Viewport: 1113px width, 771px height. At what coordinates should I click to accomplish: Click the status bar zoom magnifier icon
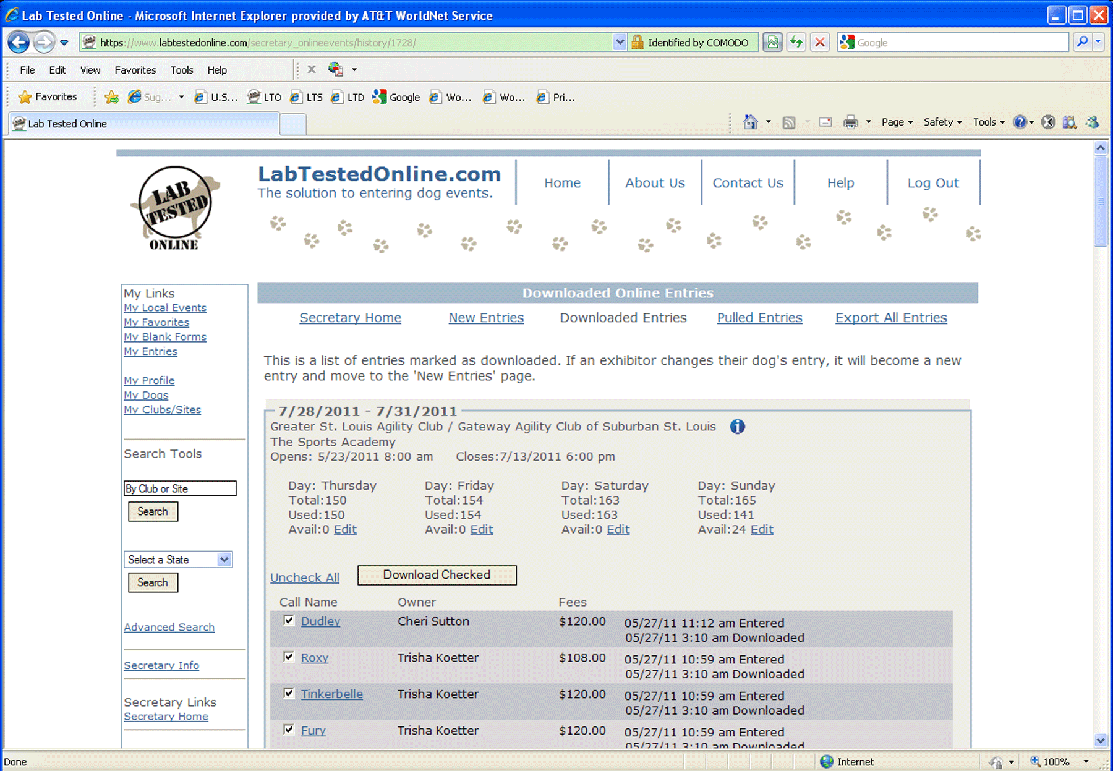coord(1035,762)
